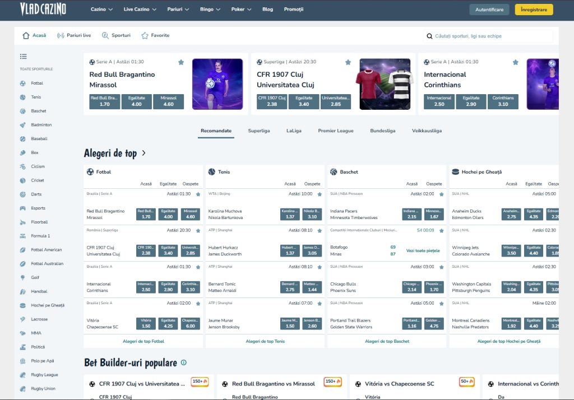Click the Vlad Cazino logo

43,9
